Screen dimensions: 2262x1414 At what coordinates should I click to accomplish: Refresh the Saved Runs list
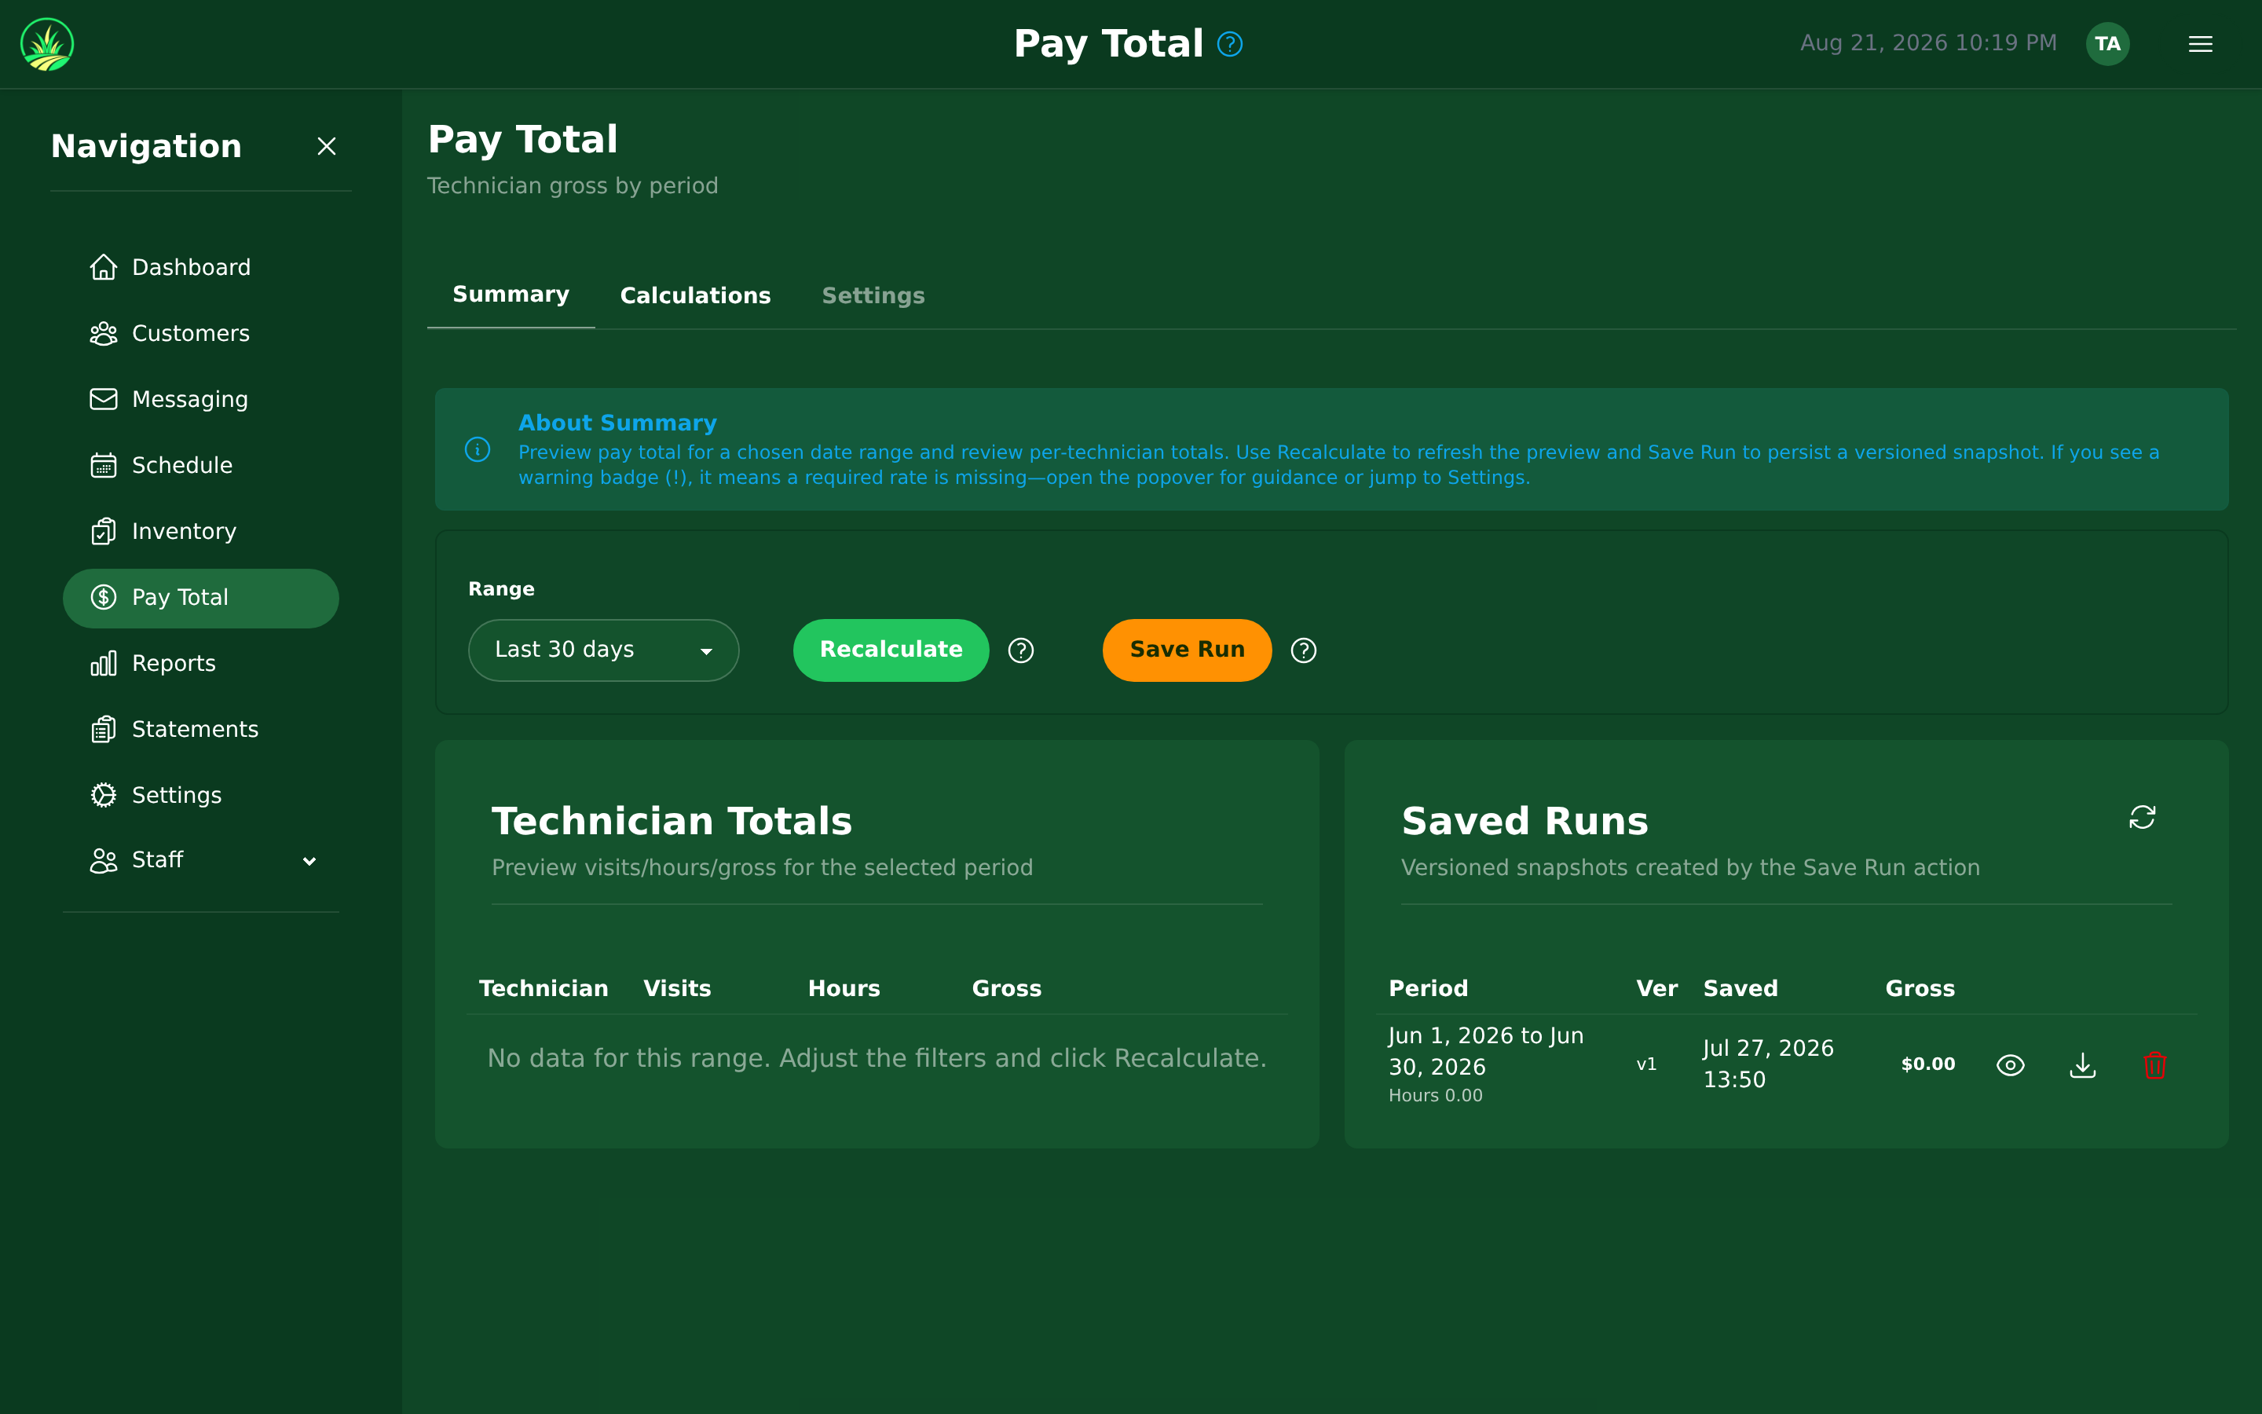coord(2143,817)
